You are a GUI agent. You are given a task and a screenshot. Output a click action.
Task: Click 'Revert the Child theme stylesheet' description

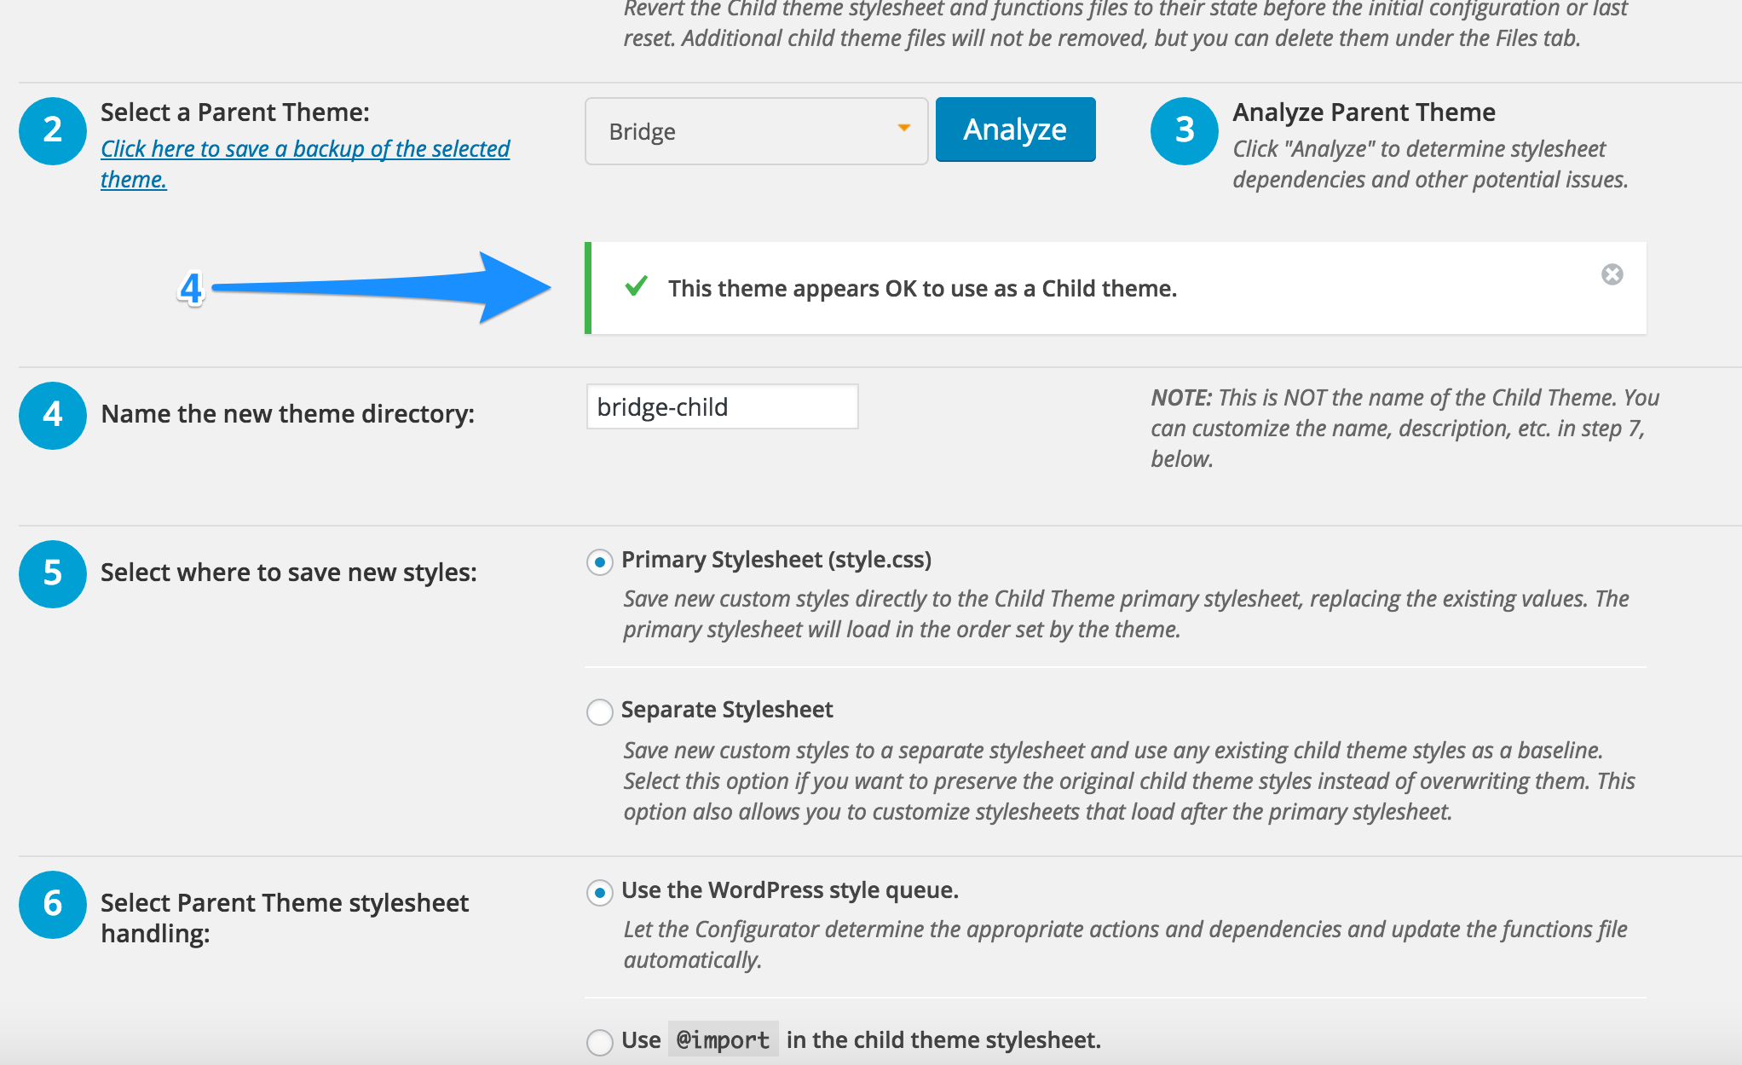pyautogui.click(x=1125, y=24)
